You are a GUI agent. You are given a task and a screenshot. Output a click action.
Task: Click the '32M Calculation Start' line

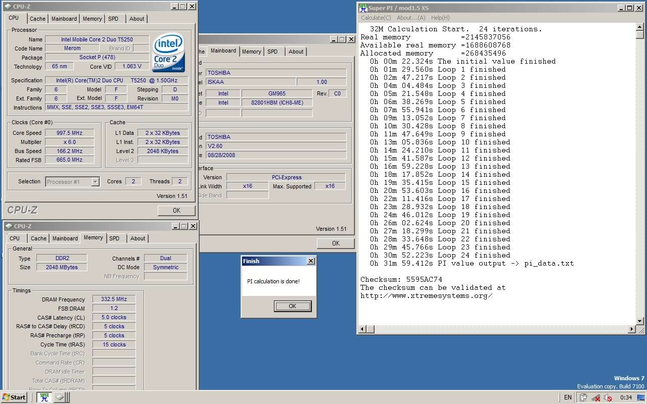pos(456,29)
